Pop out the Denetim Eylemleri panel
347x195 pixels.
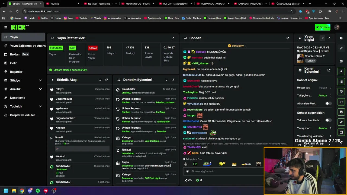[x=173, y=80]
